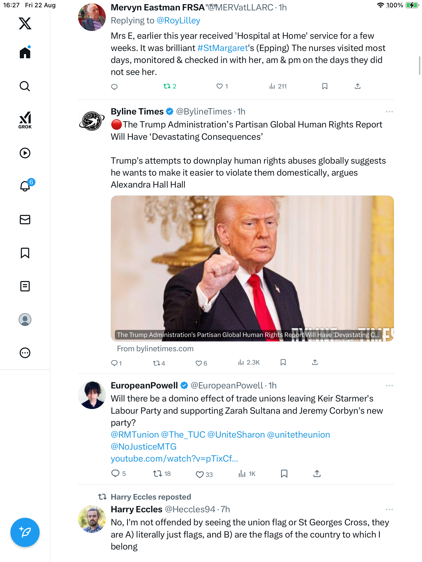Share the EuropeanPowell post
Image resolution: width=422 pixels, height=562 pixels.
(x=317, y=474)
